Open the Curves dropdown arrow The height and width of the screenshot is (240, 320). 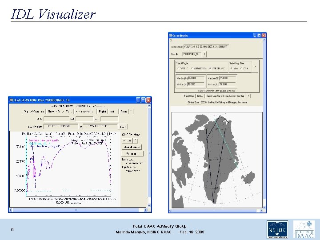(x=136, y=141)
